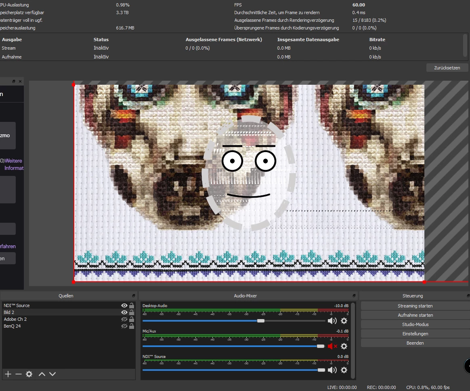The width and height of the screenshot is (470, 391).
Task: Click Aufnahme starten button
Action: [x=415, y=315]
